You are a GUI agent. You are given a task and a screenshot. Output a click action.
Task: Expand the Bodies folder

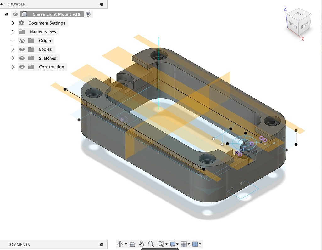[x=13, y=49]
